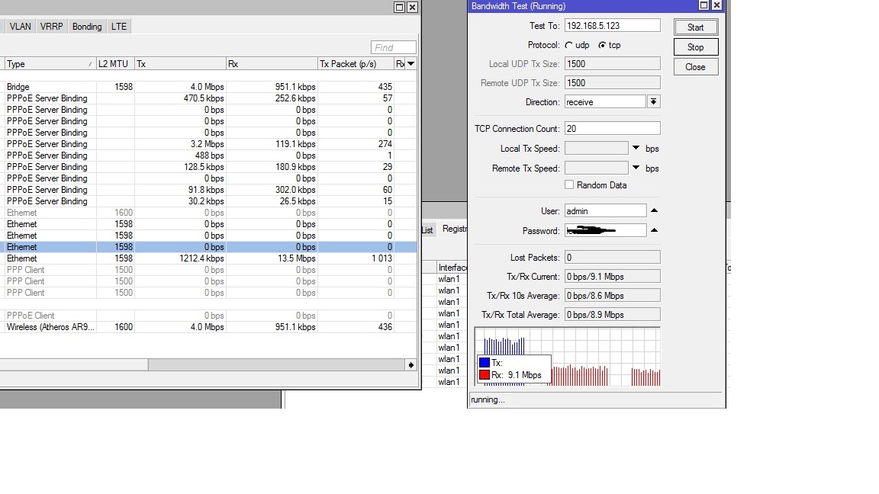Open the VRRP tab
The height and width of the screenshot is (494, 879).
(x=52, y=27)
